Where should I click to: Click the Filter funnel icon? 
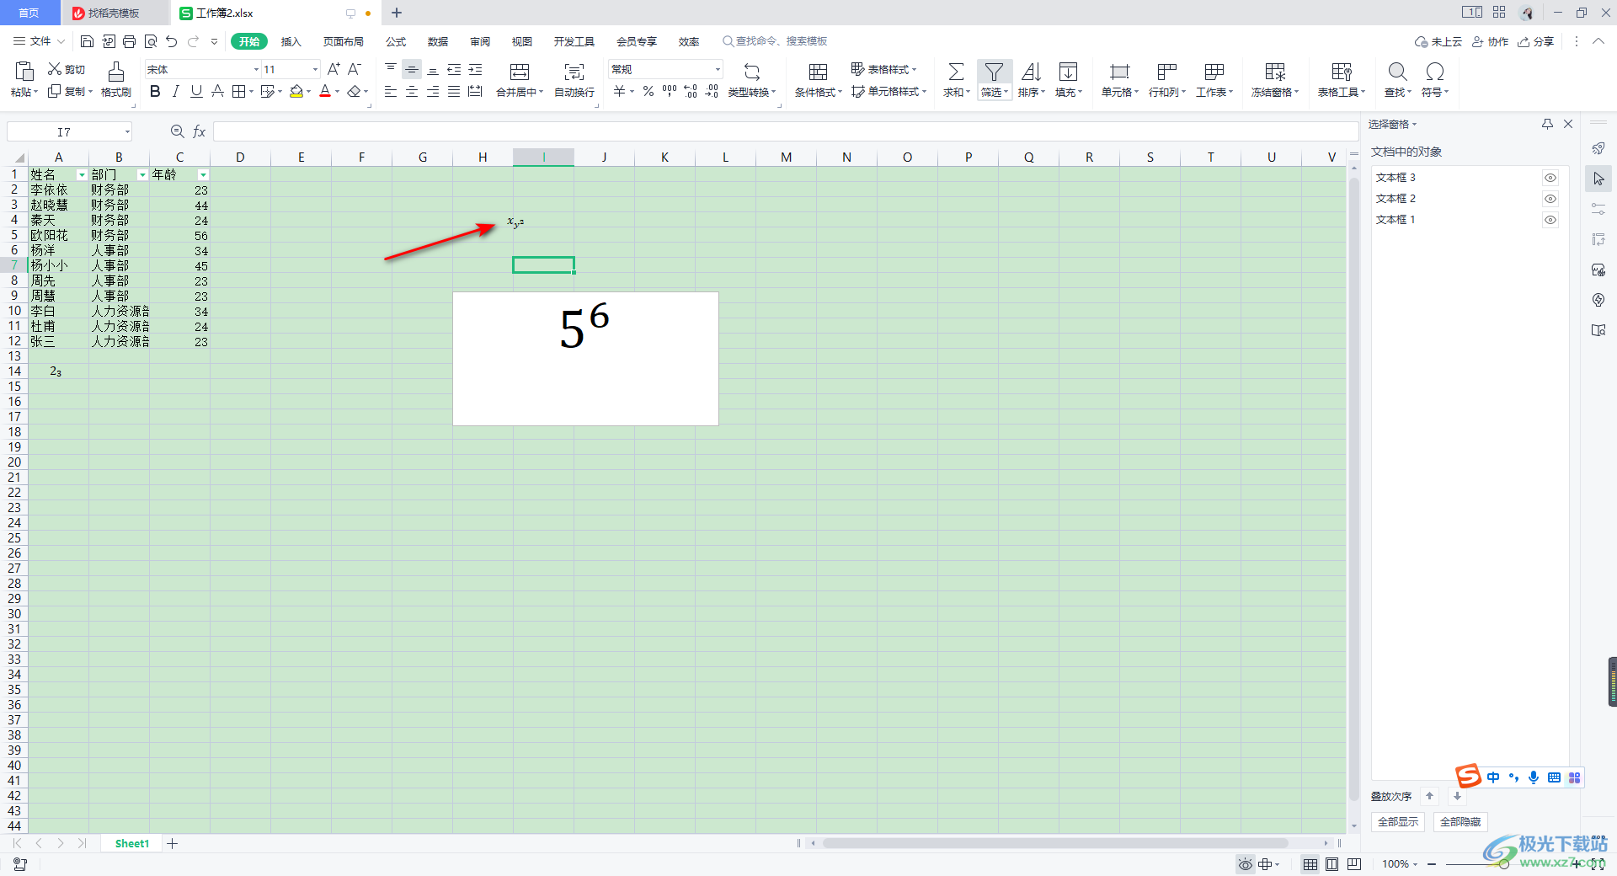point(994,72)
